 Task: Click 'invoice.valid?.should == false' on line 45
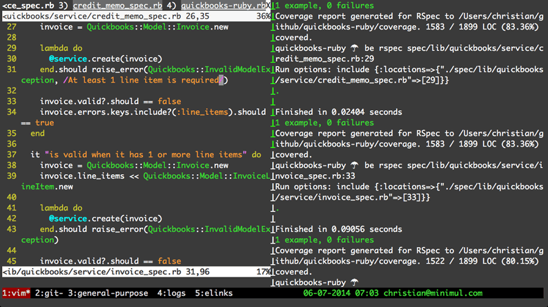[110, 261]
